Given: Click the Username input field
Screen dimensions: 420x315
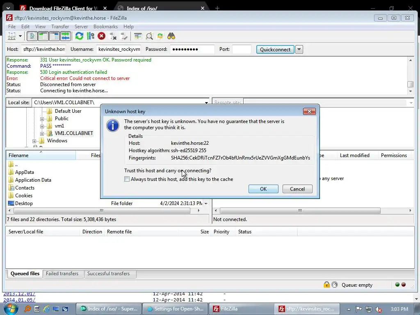Looking at the screenshot, I should click(119, 49).
